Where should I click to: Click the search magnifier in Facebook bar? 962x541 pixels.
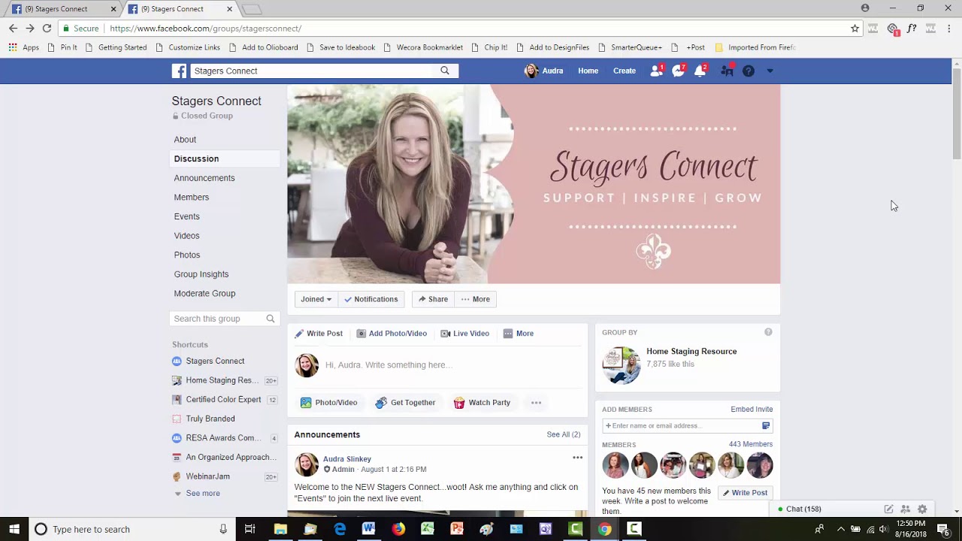[x=445, y=71]
